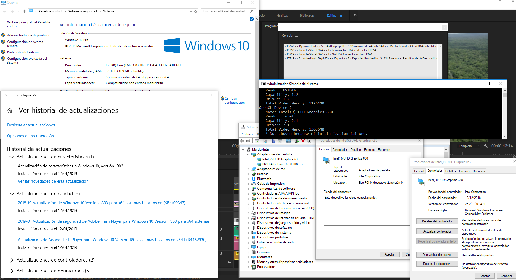
Task: Open Desinstalar actualizaciones link
Action: click(31, 125)
